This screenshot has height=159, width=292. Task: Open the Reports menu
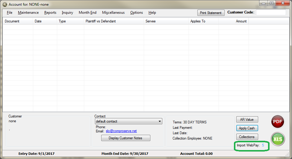[x=50, y=13]
